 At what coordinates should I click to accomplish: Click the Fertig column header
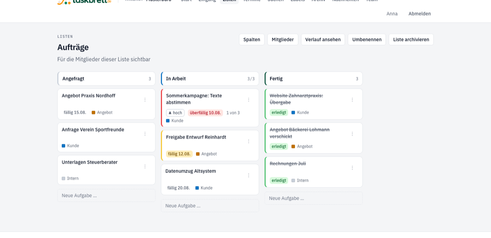(x=314, y=79)
